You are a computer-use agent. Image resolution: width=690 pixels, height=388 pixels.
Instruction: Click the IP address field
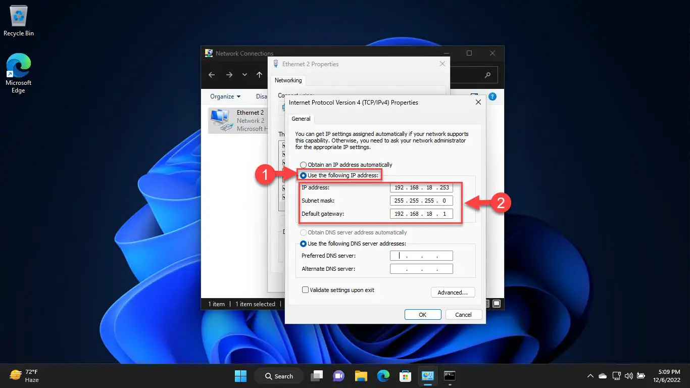point(421,187)
